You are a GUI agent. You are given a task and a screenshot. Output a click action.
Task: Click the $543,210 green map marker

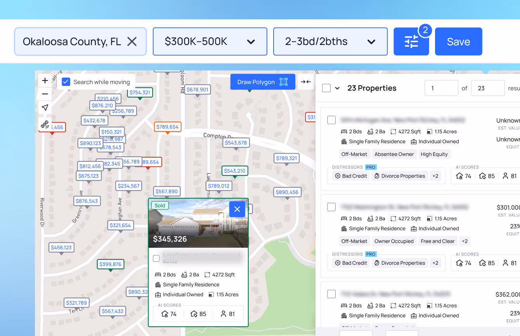[x=235, y=171]
